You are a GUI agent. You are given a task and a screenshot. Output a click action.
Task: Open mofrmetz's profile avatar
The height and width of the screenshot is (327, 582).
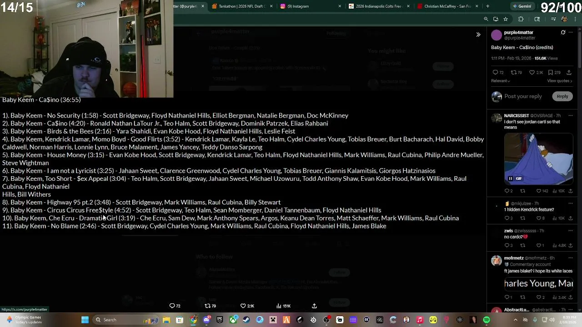coord(496,261)
